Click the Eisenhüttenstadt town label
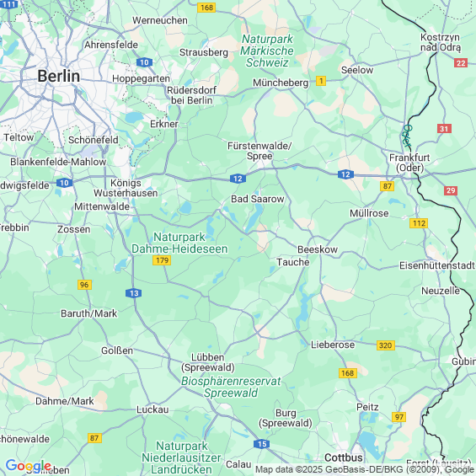The image size is (476, 476). pos(437,265)
